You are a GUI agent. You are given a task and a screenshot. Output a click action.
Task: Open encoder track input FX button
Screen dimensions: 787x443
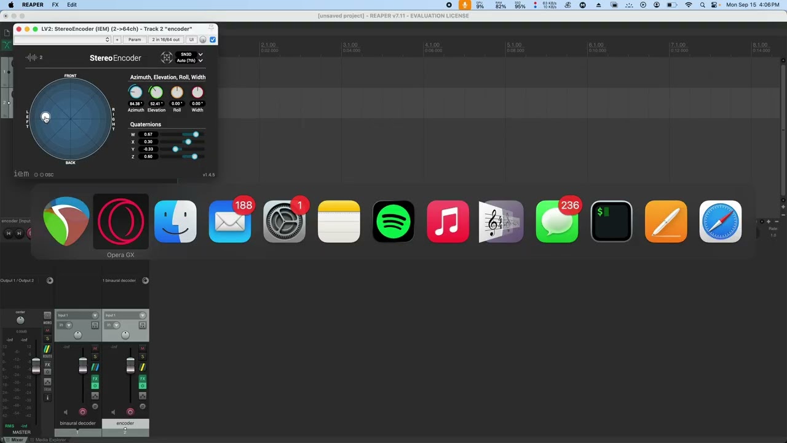143,325
